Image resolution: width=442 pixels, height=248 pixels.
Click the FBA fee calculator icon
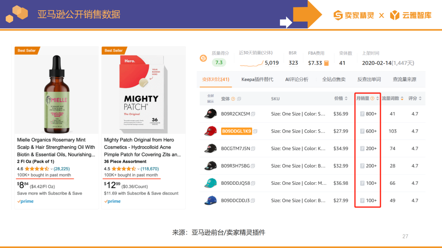pos(327,63)
